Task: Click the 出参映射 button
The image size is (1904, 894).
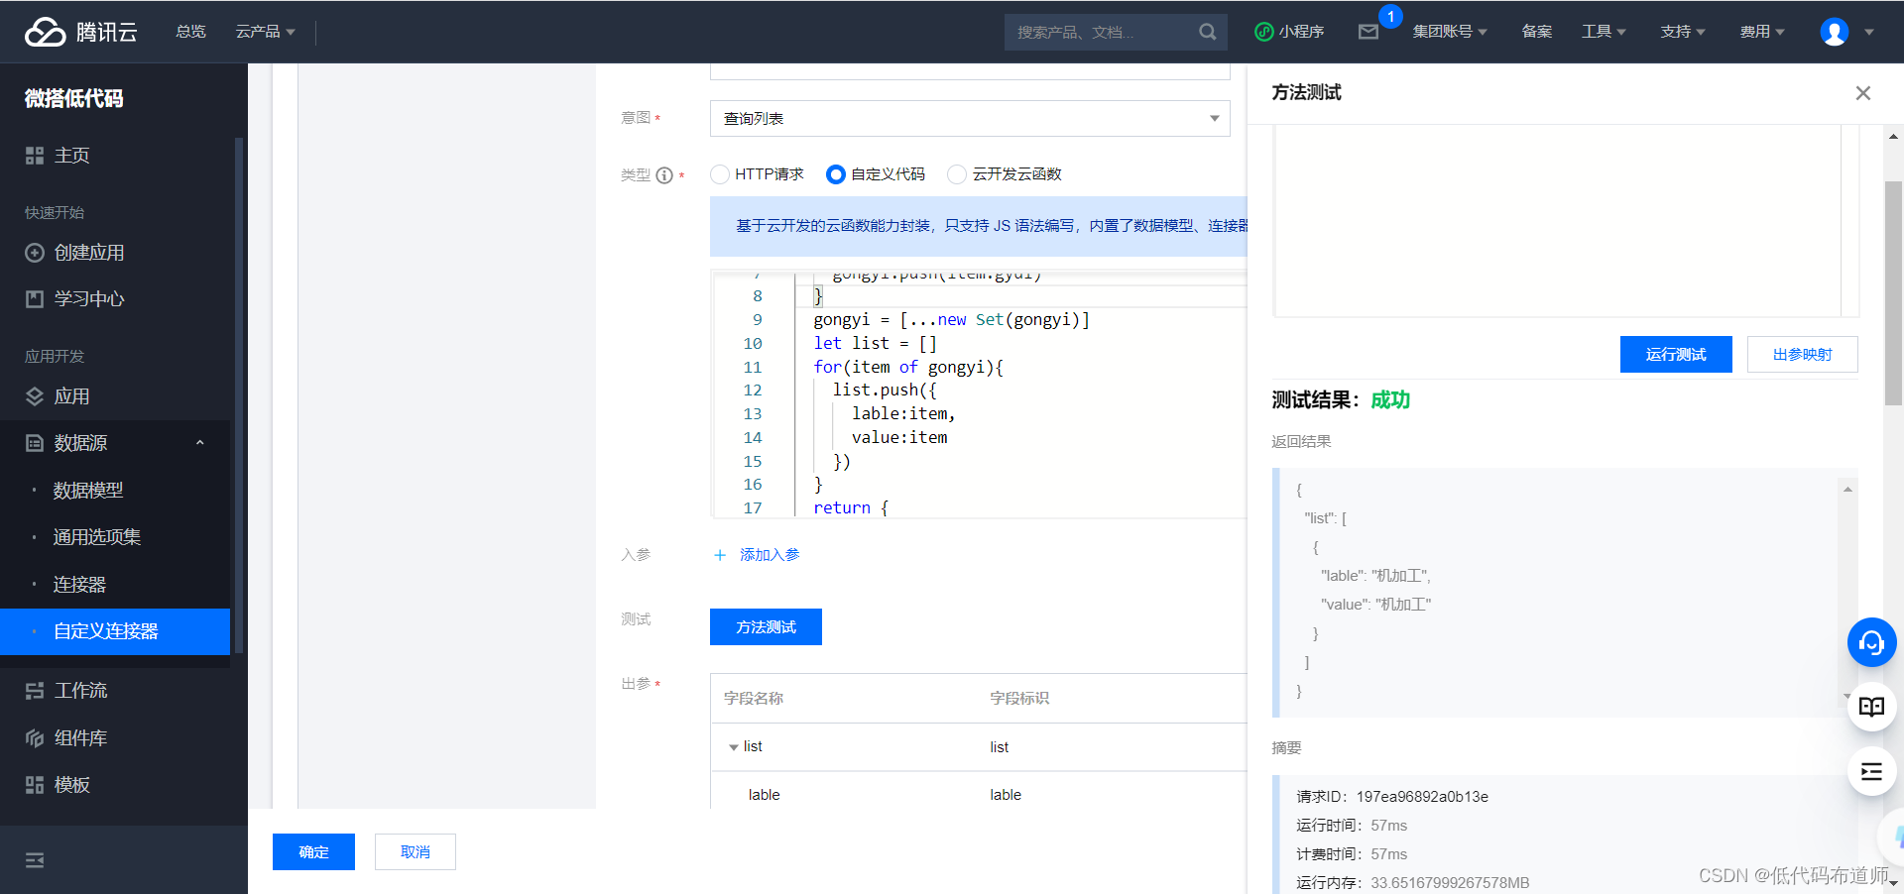Action: tap(1802, 355)
